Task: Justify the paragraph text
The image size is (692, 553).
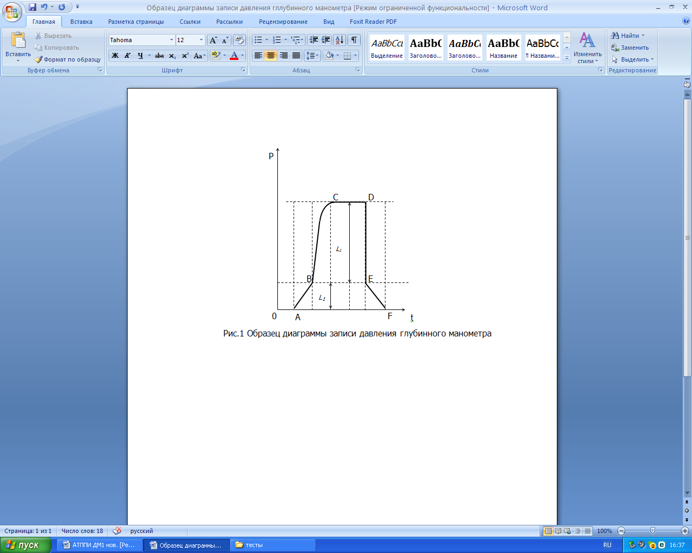Action: pos(296,55)
